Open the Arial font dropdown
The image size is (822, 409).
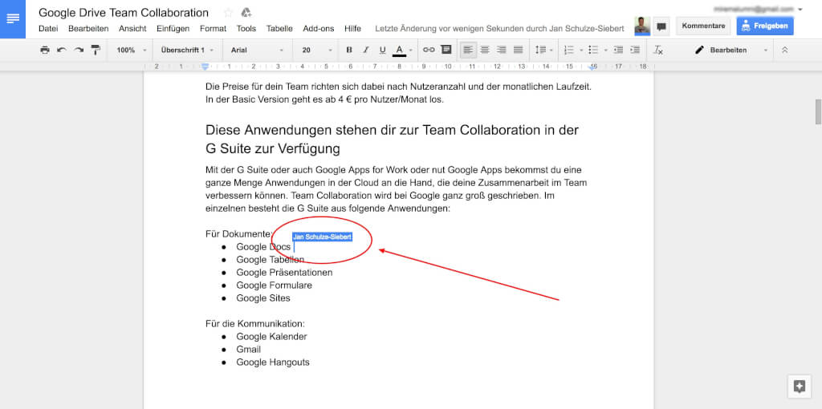pyautogui.click(x=256, y=50)
